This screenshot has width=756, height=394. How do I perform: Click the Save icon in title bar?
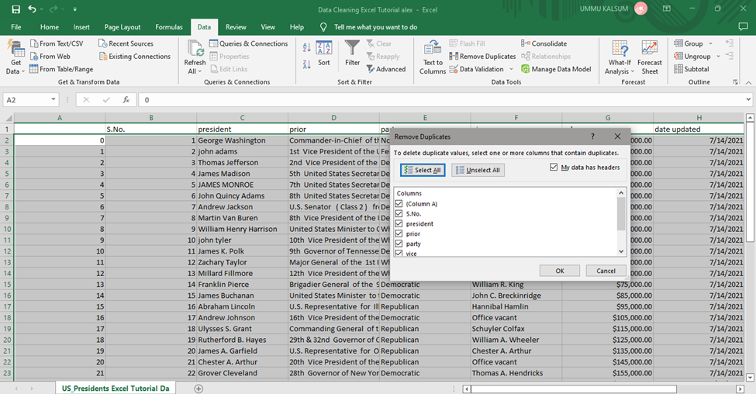click(15, 9)
